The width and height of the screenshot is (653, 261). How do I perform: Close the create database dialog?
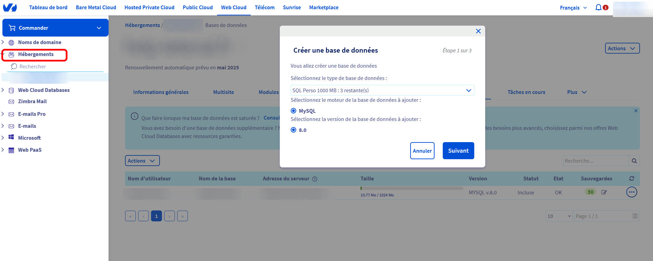pyautogui.click(x=478, y=31)
